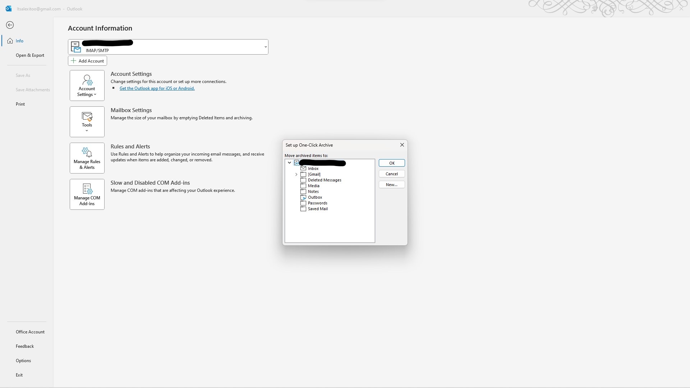This screenshot has width=690, height=388.
Task: Open the mailbox Tools icon button
Action: coord(87,121)
